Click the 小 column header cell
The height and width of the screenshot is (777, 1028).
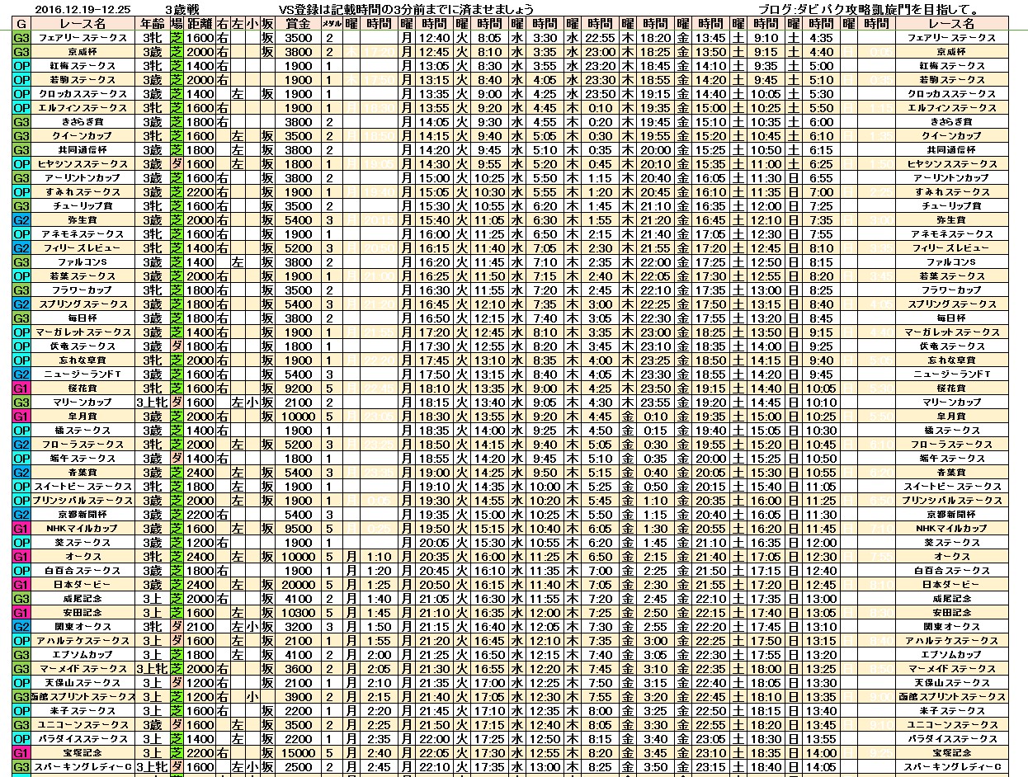(x=252, y=24)
